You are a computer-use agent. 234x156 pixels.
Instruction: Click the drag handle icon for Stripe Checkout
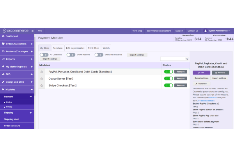point(41,85)
